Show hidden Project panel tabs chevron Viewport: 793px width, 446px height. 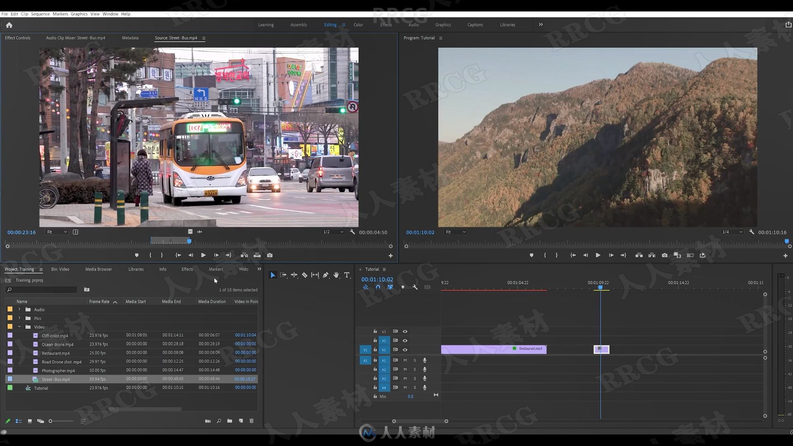[x=259, y=269]
